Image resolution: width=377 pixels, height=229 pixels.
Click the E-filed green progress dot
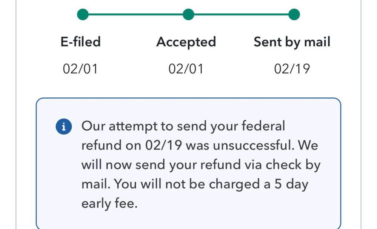pos(83,15)
